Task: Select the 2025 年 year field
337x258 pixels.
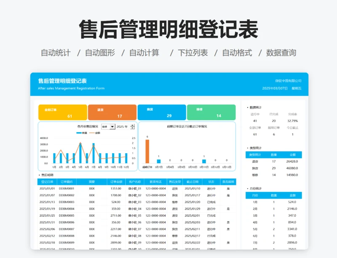Action: point(123,127)
